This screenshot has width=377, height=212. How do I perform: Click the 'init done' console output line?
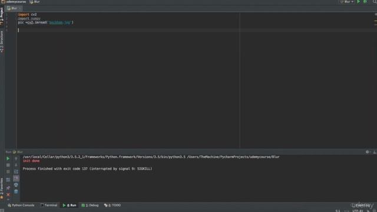click(x=31, y=161)
